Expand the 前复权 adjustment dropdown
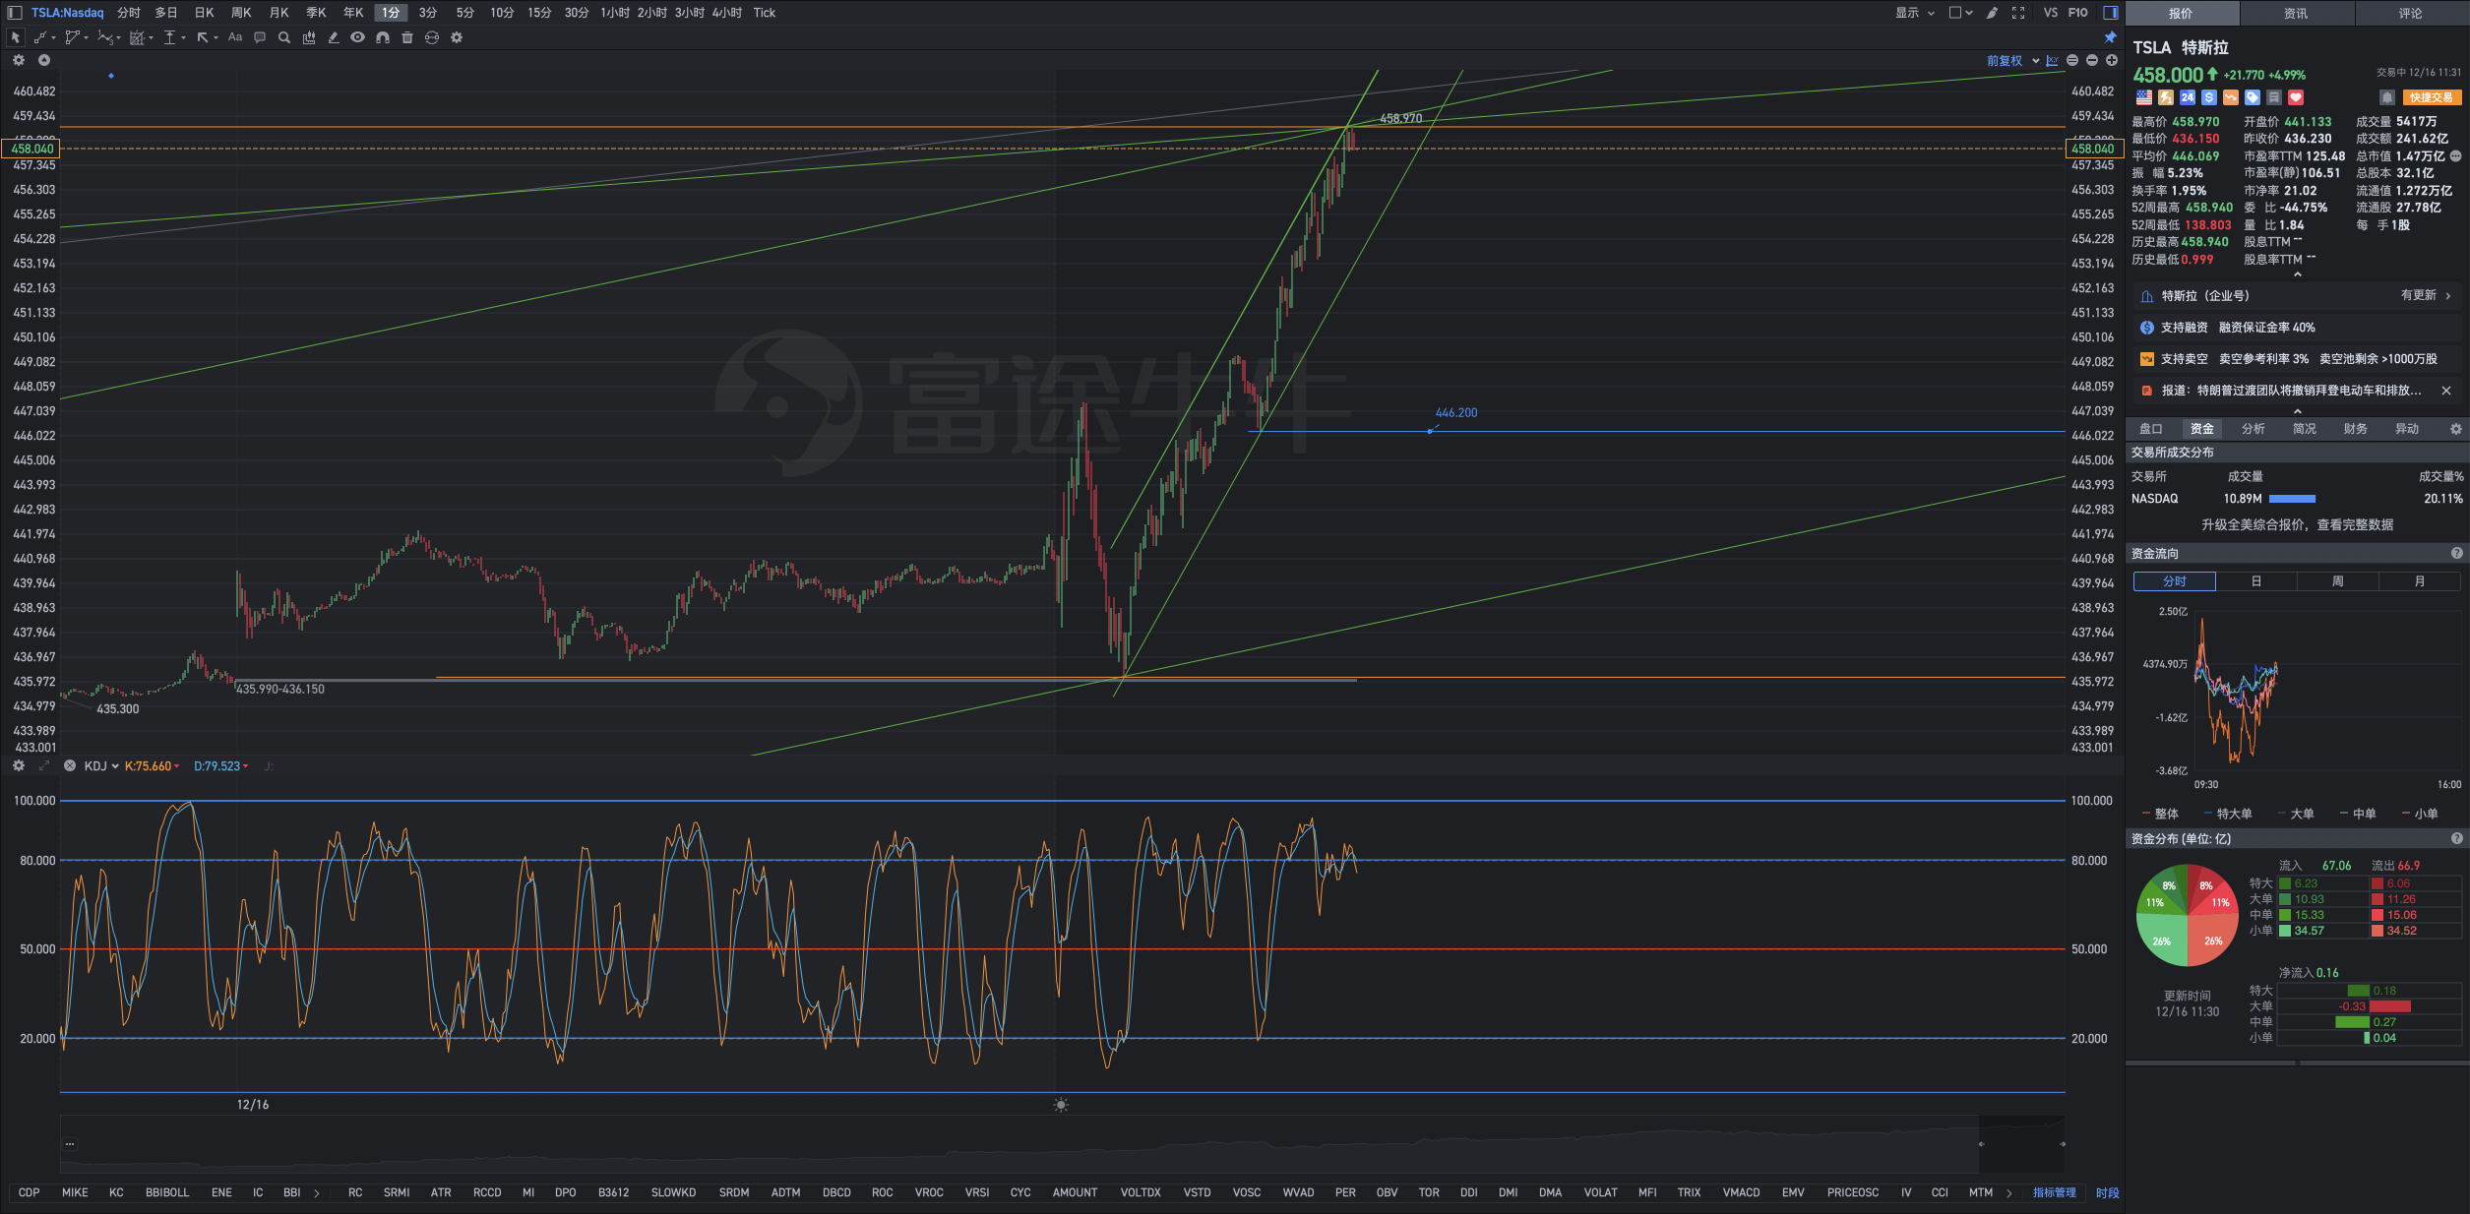The image size is (2470, 1214). coord(2012,61)
